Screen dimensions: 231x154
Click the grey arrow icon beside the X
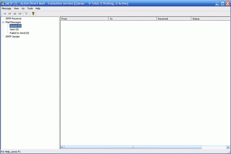[x=20, y=14]
